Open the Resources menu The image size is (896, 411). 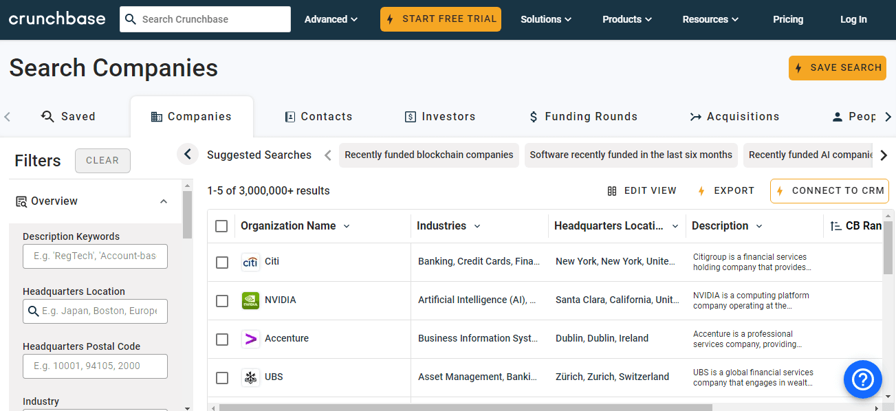[710, 19]
